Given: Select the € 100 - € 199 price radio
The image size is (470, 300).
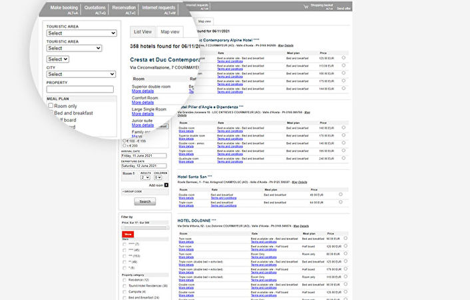Looking at the screenshot, I should (x=124, y=141).
